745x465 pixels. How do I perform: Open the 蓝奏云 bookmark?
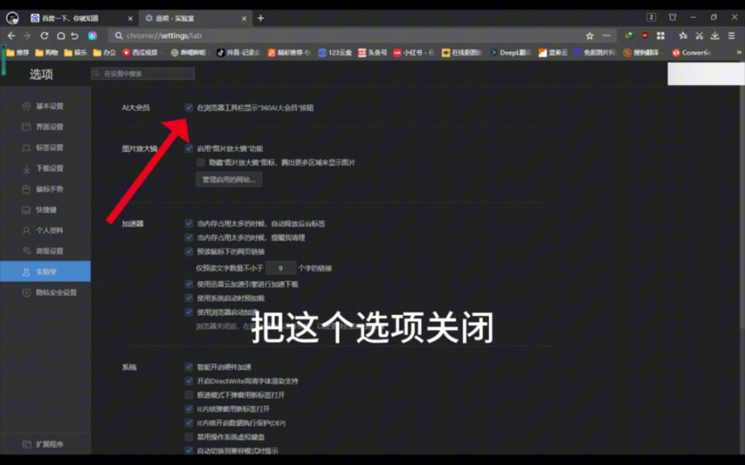pyautogui.click(x=553, y=52)
